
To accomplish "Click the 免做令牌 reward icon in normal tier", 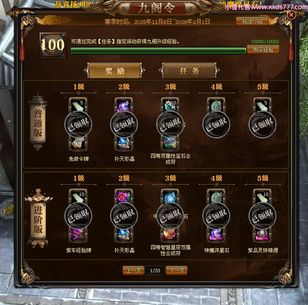I will click(x=78, y=143).
